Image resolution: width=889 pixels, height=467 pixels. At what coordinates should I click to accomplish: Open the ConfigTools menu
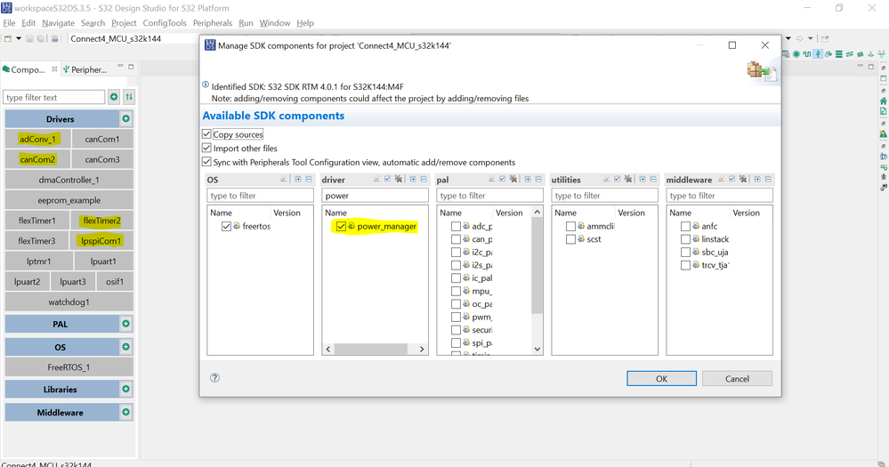[165, 22]
